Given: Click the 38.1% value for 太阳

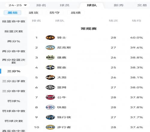Looking at the screenshot, I should pos(136,77).
